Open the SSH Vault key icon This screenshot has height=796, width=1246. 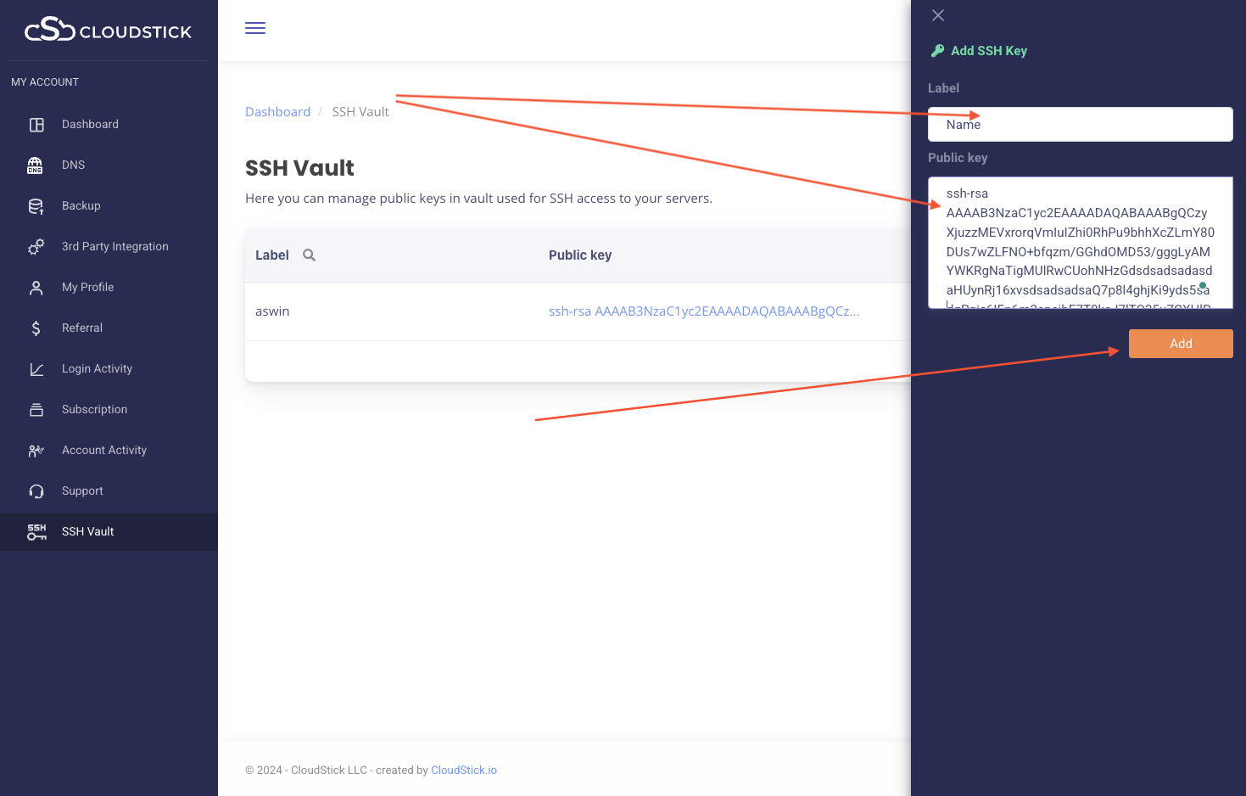tap(36, 531)
